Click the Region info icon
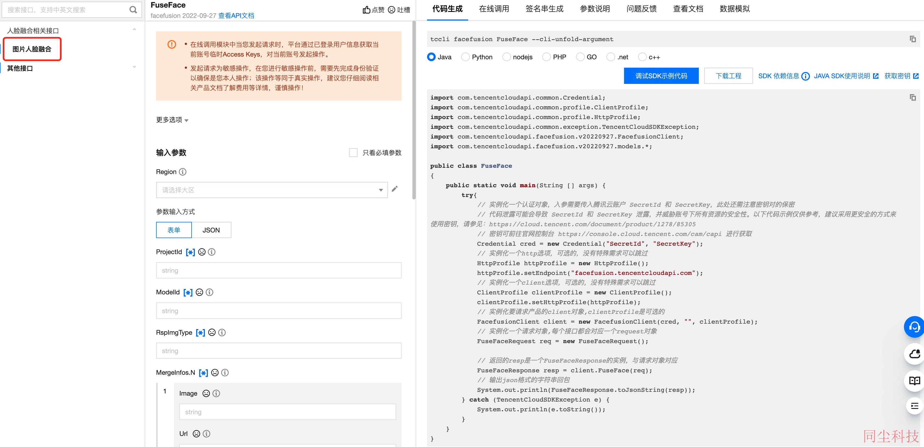This screenshot has height=447, width=924. [183, 172]
